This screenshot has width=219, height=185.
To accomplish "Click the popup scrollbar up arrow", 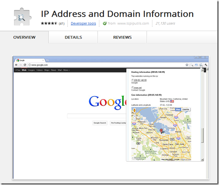I will (202, 70).
